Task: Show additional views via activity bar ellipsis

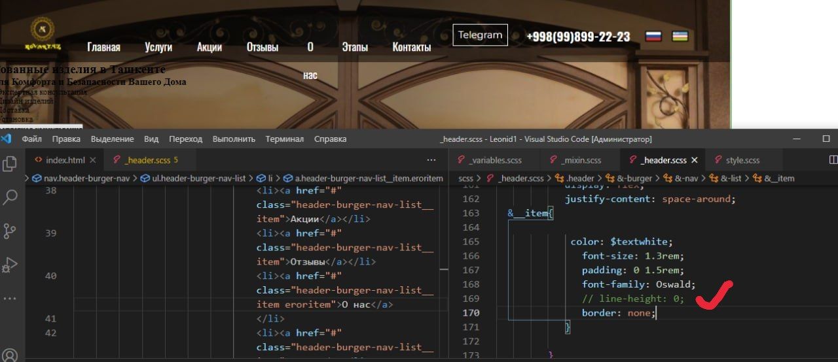Action: point(10,298)
